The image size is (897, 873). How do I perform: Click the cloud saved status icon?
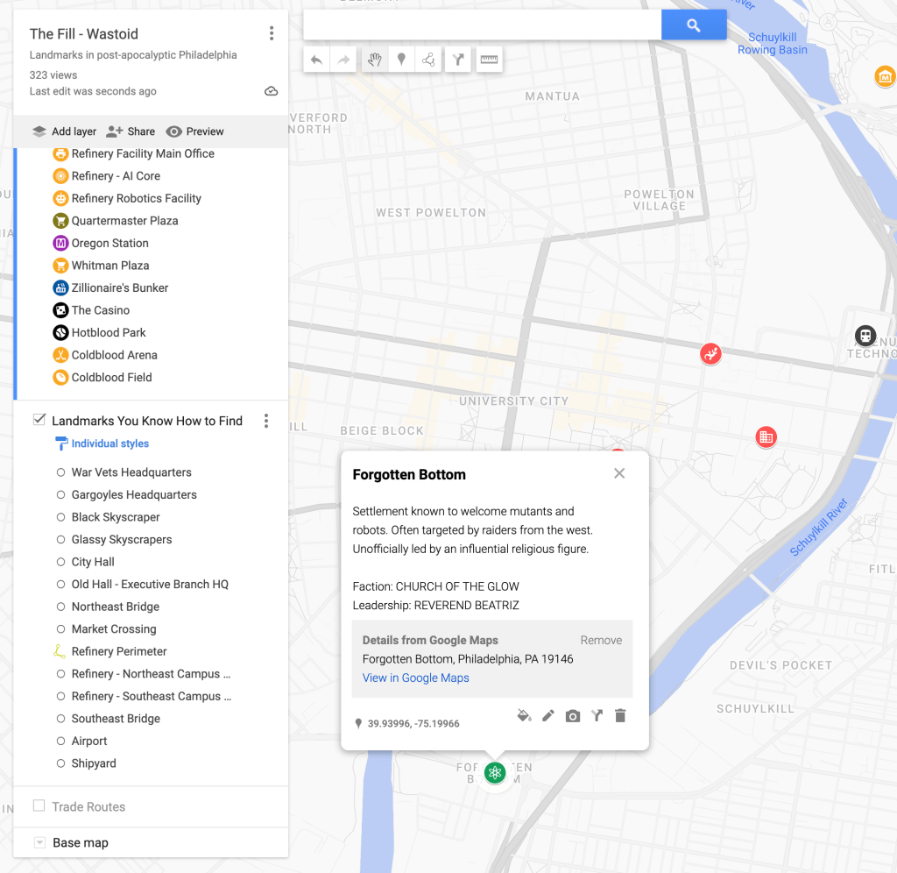(272, 91)
